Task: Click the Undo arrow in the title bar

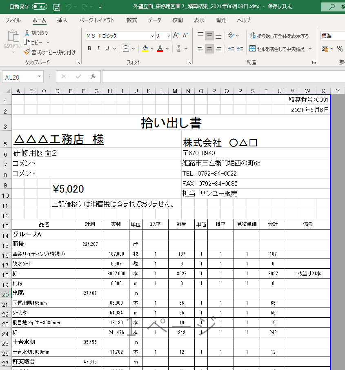Action: pos(69,7)
